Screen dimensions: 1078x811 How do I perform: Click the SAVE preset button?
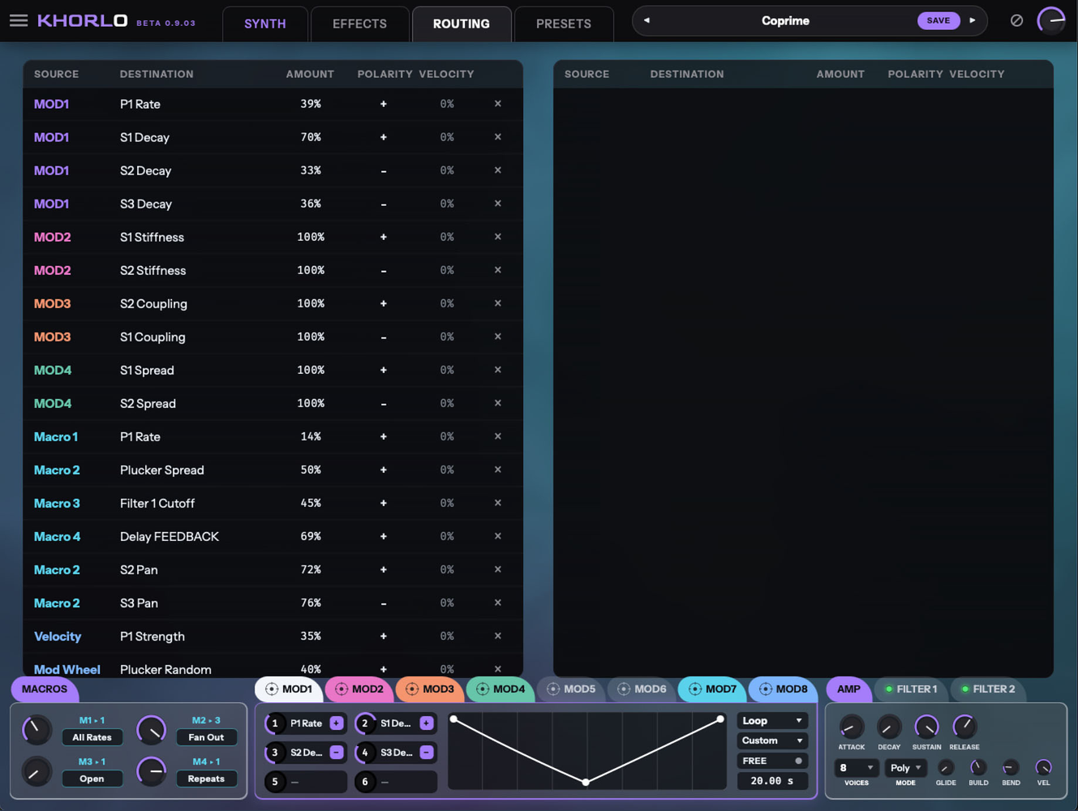pos(938,20)
